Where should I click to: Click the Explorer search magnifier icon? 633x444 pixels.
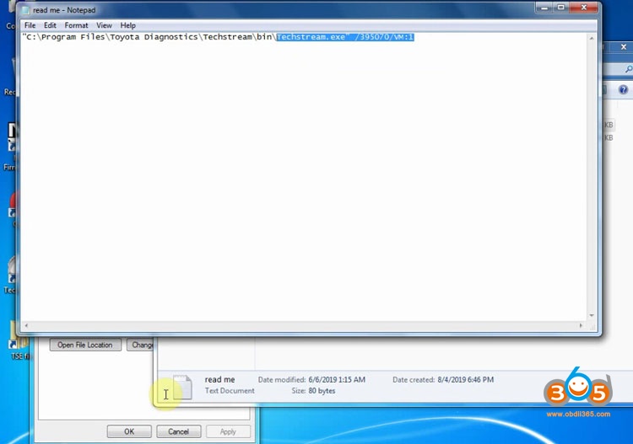(x=629, y=69)
